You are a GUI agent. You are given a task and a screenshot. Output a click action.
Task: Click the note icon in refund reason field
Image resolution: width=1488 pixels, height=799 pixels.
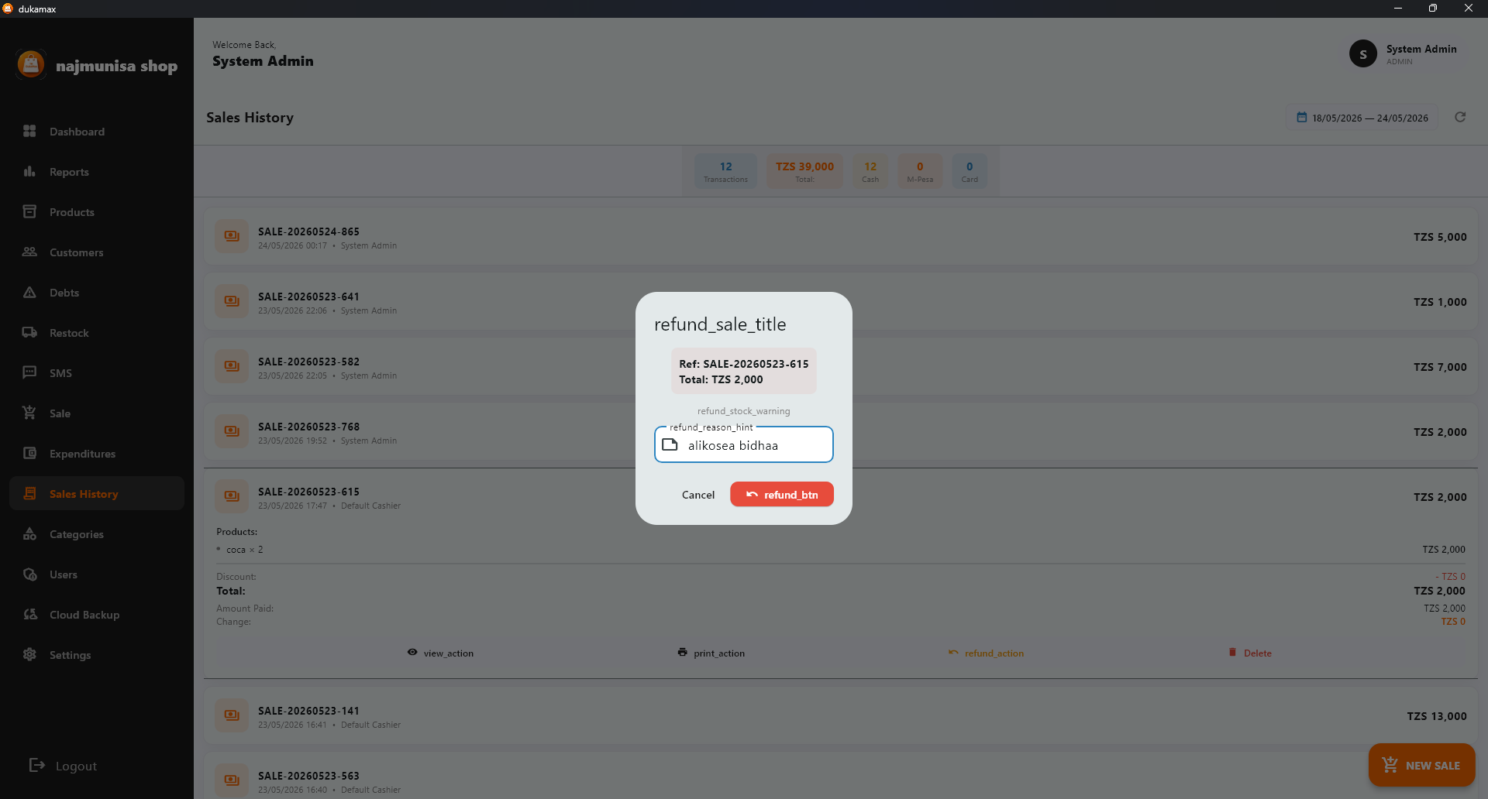(670, 444)
